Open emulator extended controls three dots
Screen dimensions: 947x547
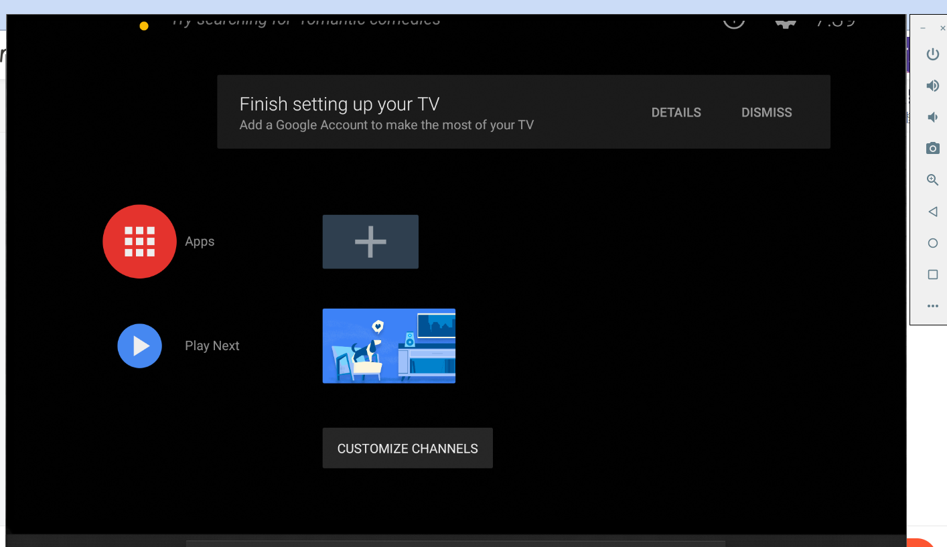coord(932,306)
